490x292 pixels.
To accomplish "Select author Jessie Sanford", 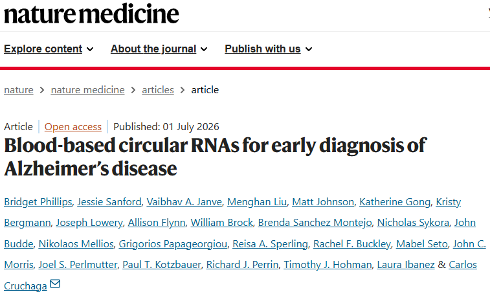I will (x=109, y=202).
